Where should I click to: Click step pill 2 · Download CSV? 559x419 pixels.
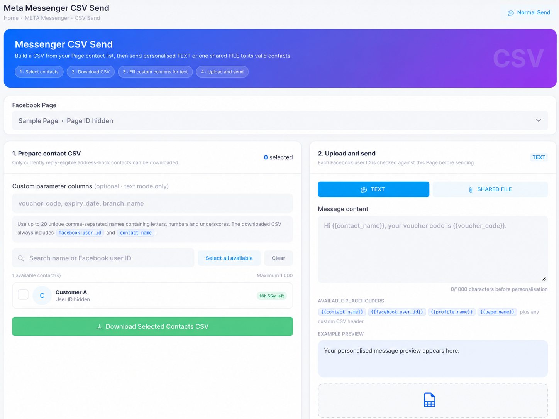tap(91, 72)
